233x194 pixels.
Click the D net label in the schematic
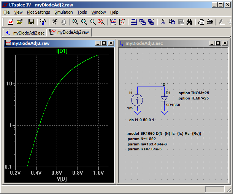[164, 84]
